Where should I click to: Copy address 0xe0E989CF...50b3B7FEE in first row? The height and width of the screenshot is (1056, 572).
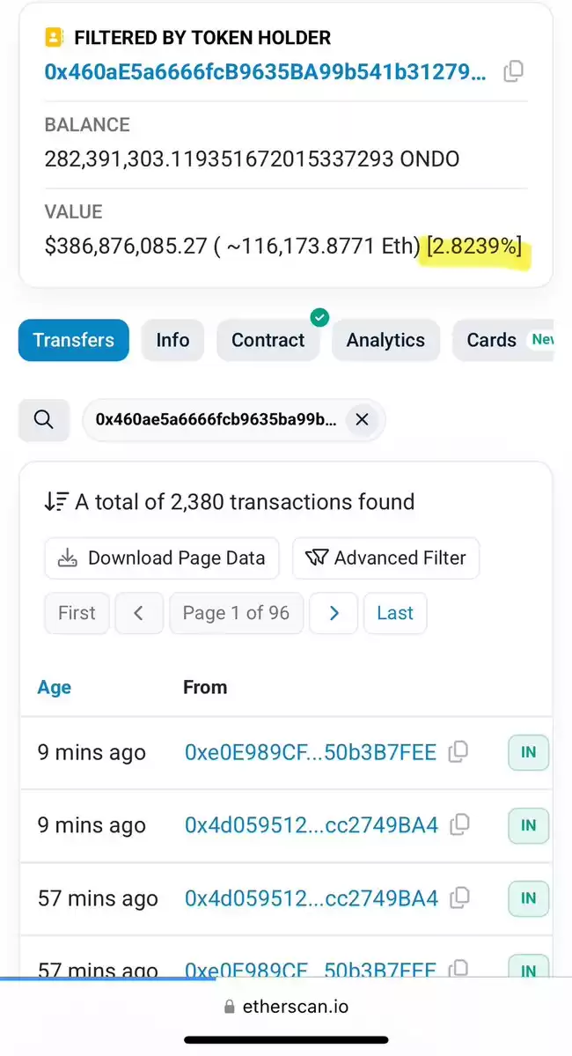coord(458,751)
